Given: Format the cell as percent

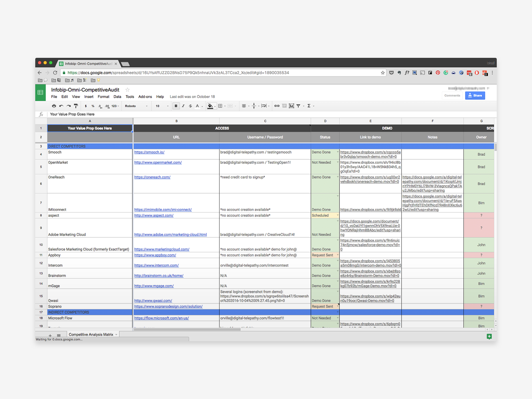Looking at the screenshot, I should [x=93, y=106].
